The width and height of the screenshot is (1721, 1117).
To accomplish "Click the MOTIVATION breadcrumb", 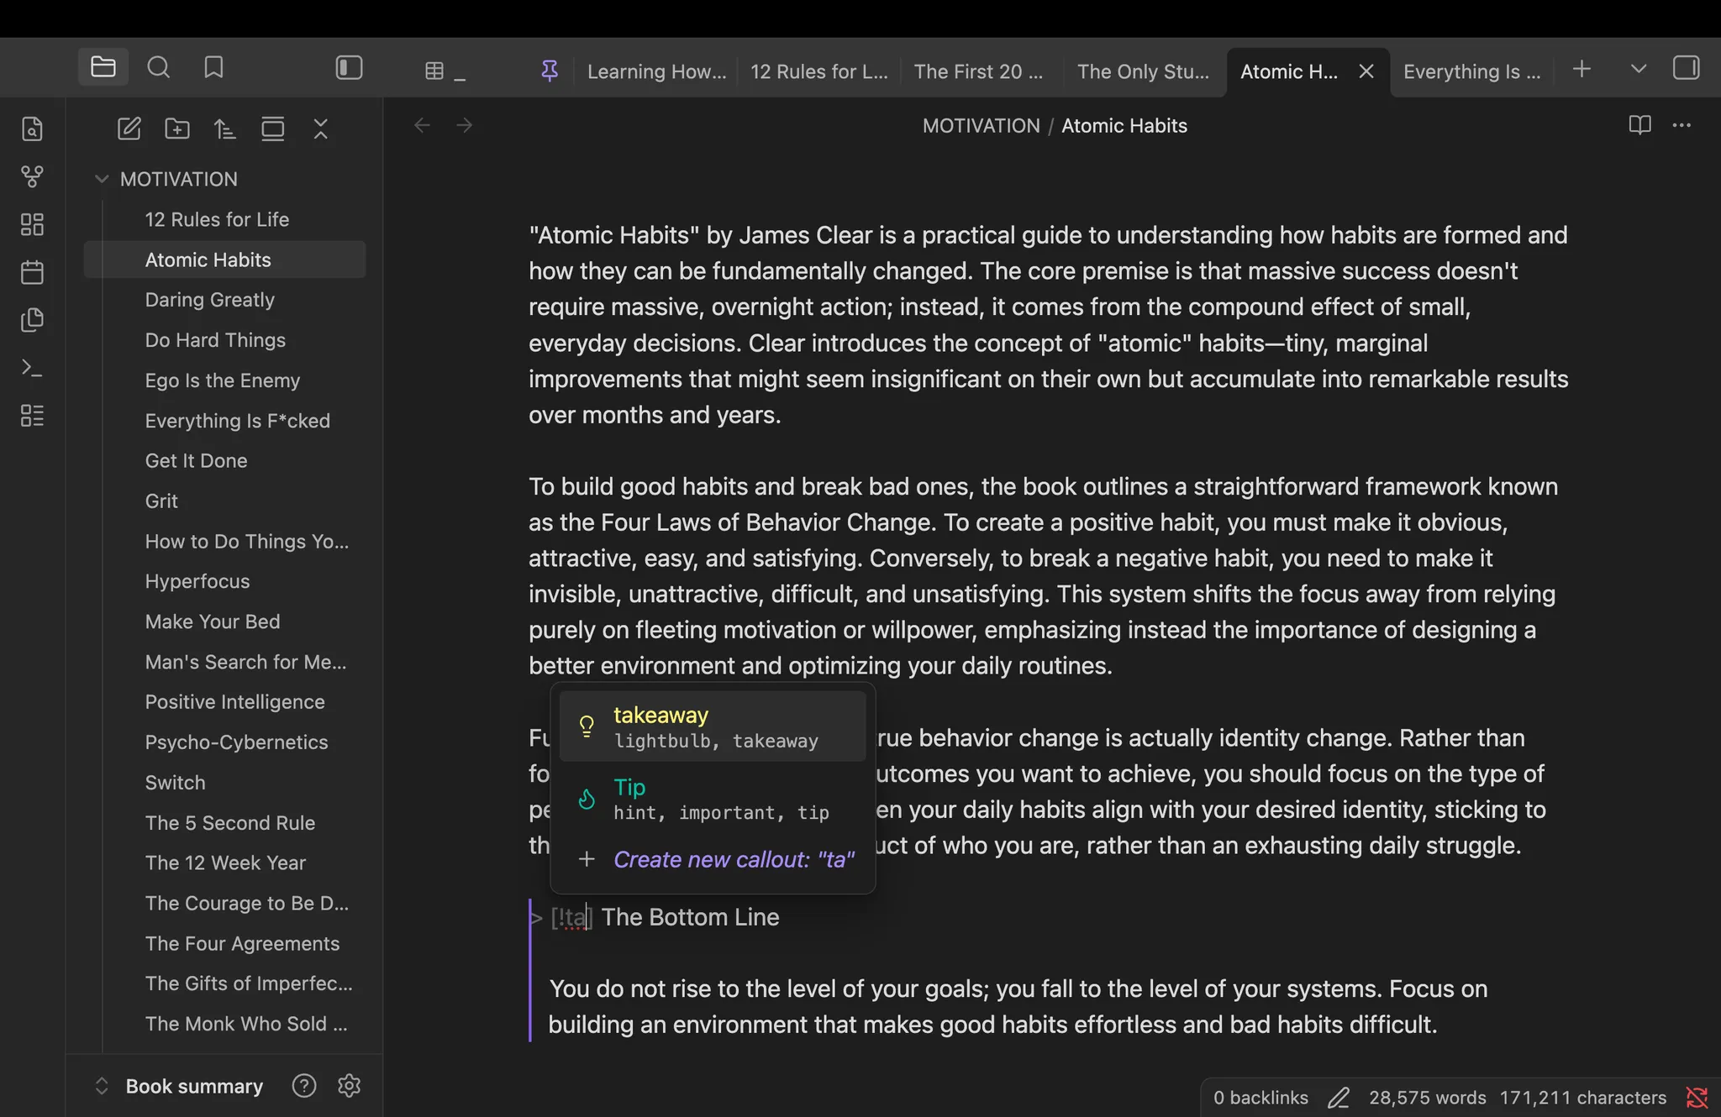I will pyautogui.click(x=981, y=126).
